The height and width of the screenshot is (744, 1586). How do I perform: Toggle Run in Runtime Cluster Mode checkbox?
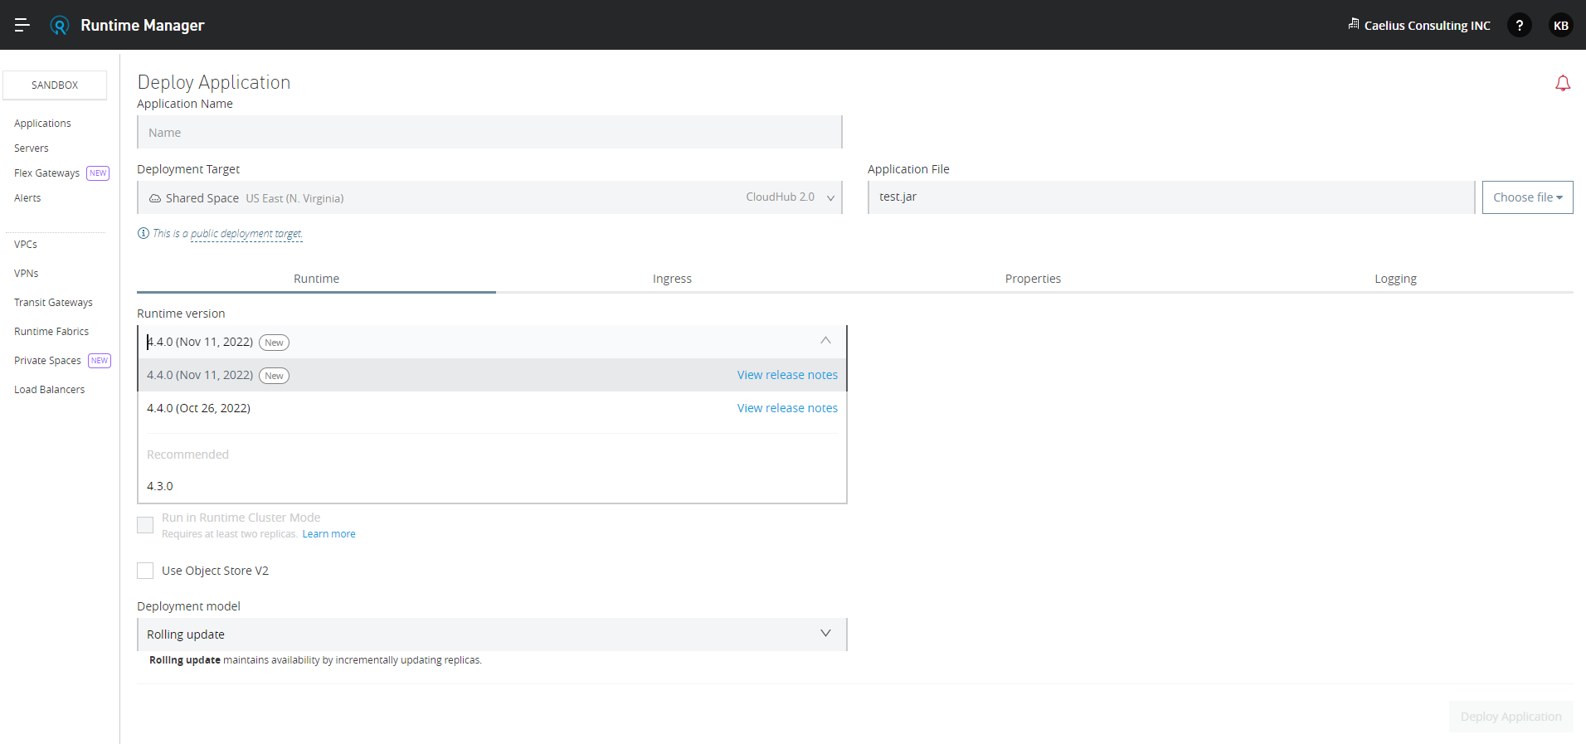click(x=145, y=525)
